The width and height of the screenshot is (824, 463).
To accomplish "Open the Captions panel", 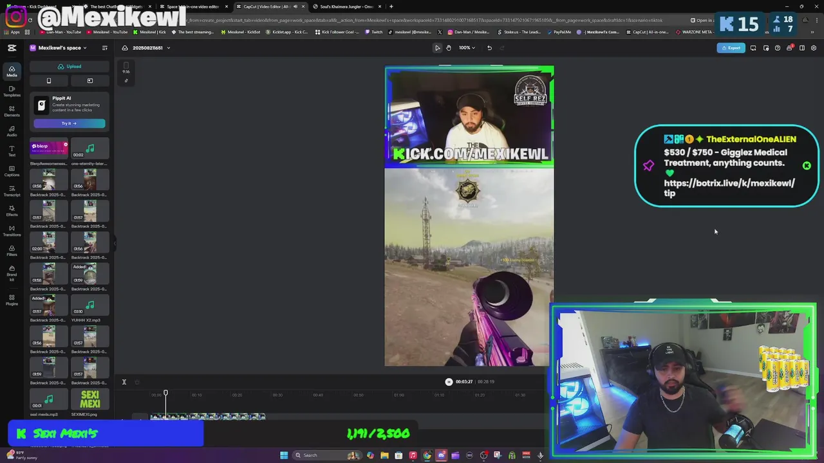I will click(12, 171).
